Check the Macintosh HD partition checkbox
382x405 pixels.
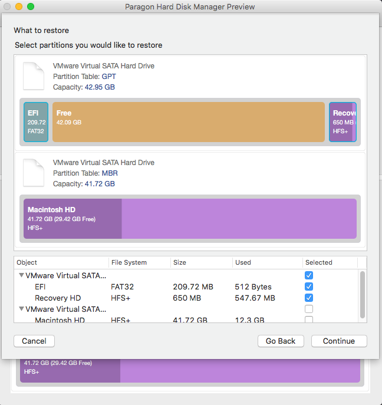pos(309,320)
